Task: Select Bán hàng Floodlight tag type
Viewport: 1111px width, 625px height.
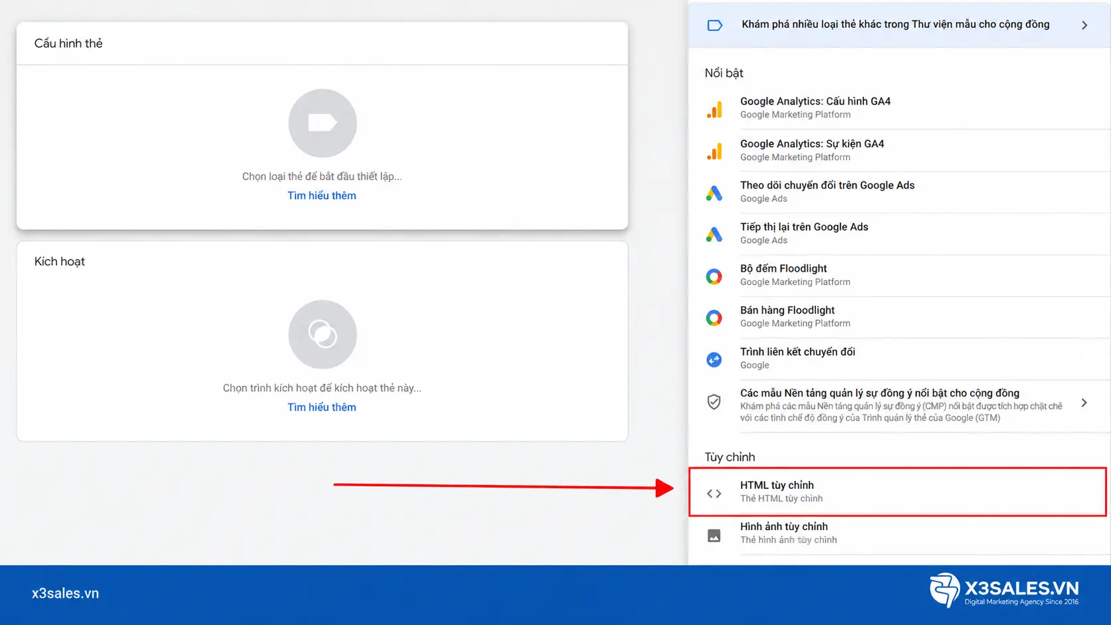Action: click(900, 317)
